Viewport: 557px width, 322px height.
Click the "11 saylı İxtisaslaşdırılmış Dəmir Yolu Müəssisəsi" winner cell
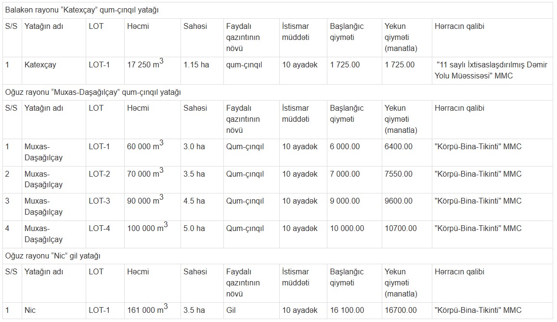[x=492, y=71]
